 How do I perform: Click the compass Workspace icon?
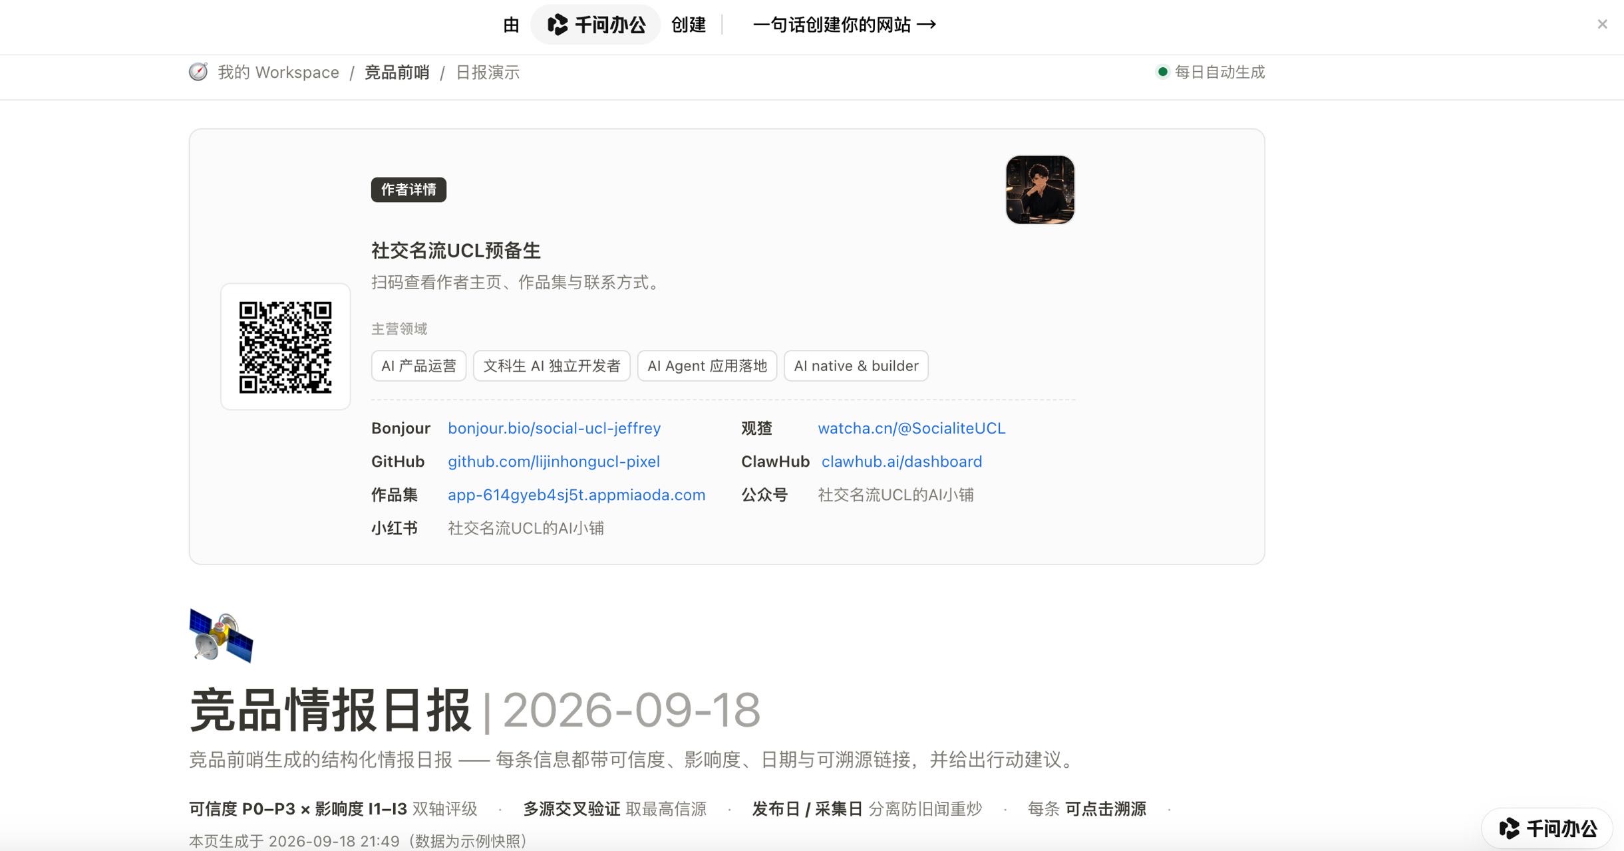coord(198,72)
